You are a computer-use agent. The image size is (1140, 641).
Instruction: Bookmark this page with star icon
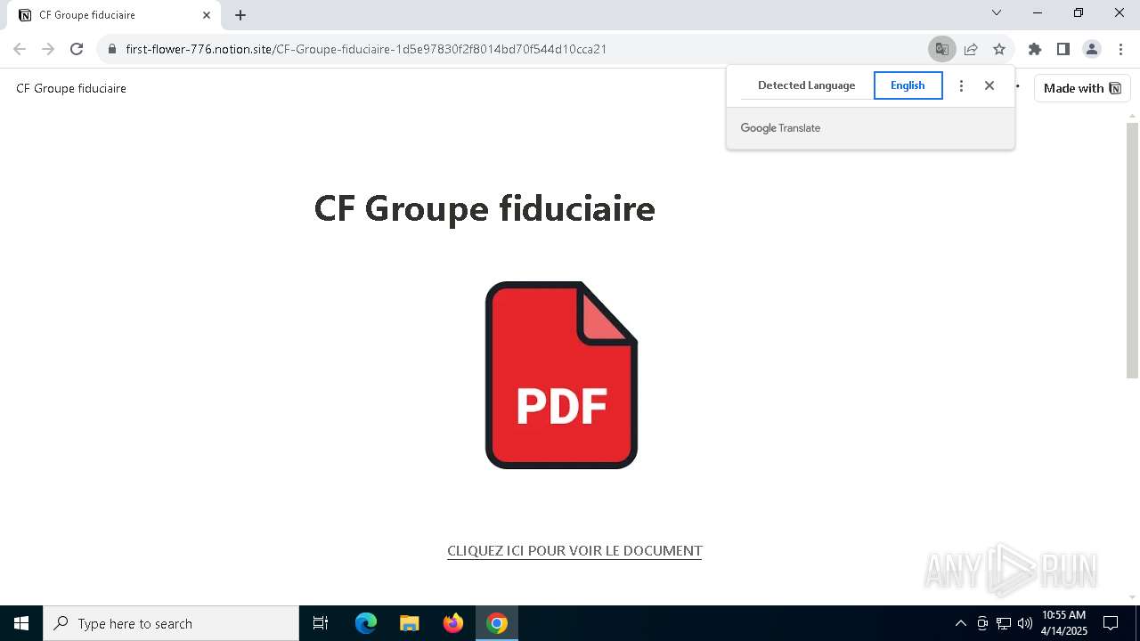pyautogui.click(x=999, y=49)
